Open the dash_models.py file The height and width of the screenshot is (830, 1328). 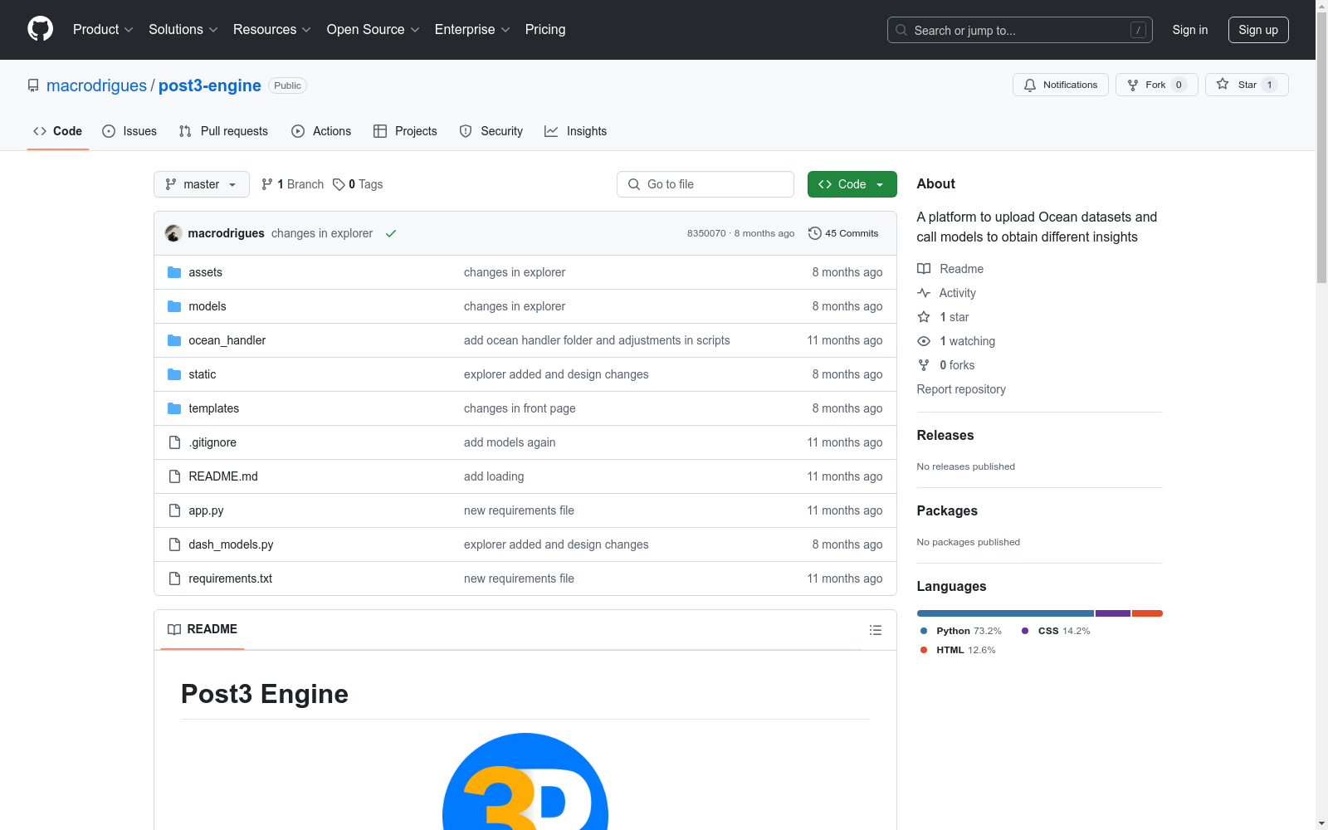click(231, 544)
